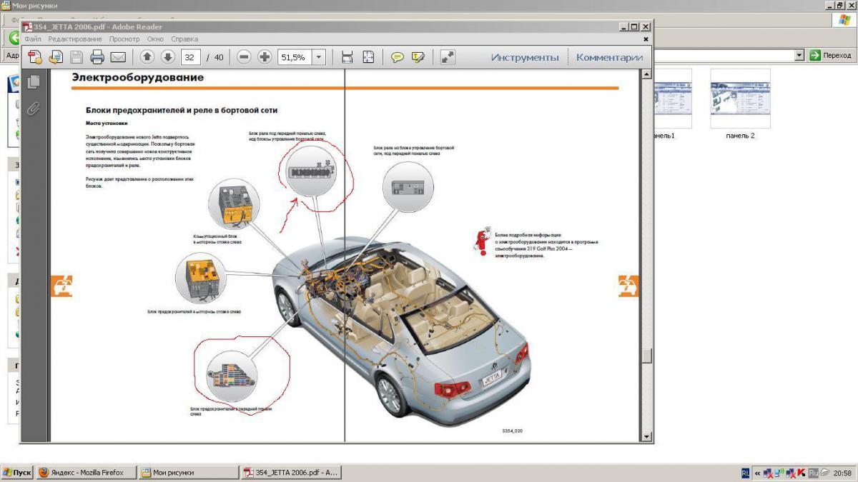
Task: Close the document with the small x
Action: tap(646, 40)
